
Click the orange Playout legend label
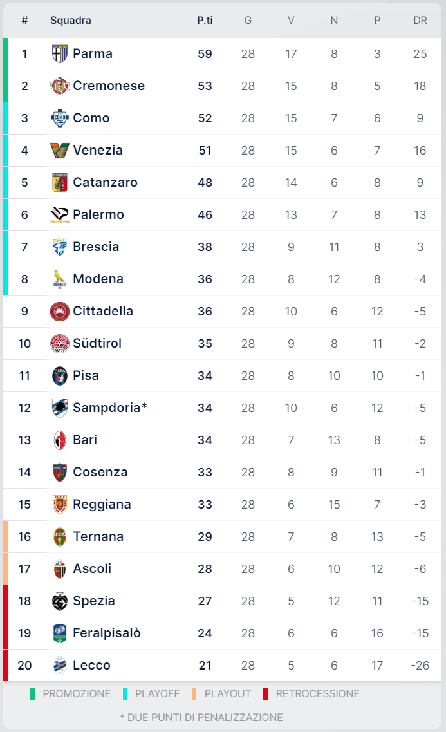coord(227,693)
